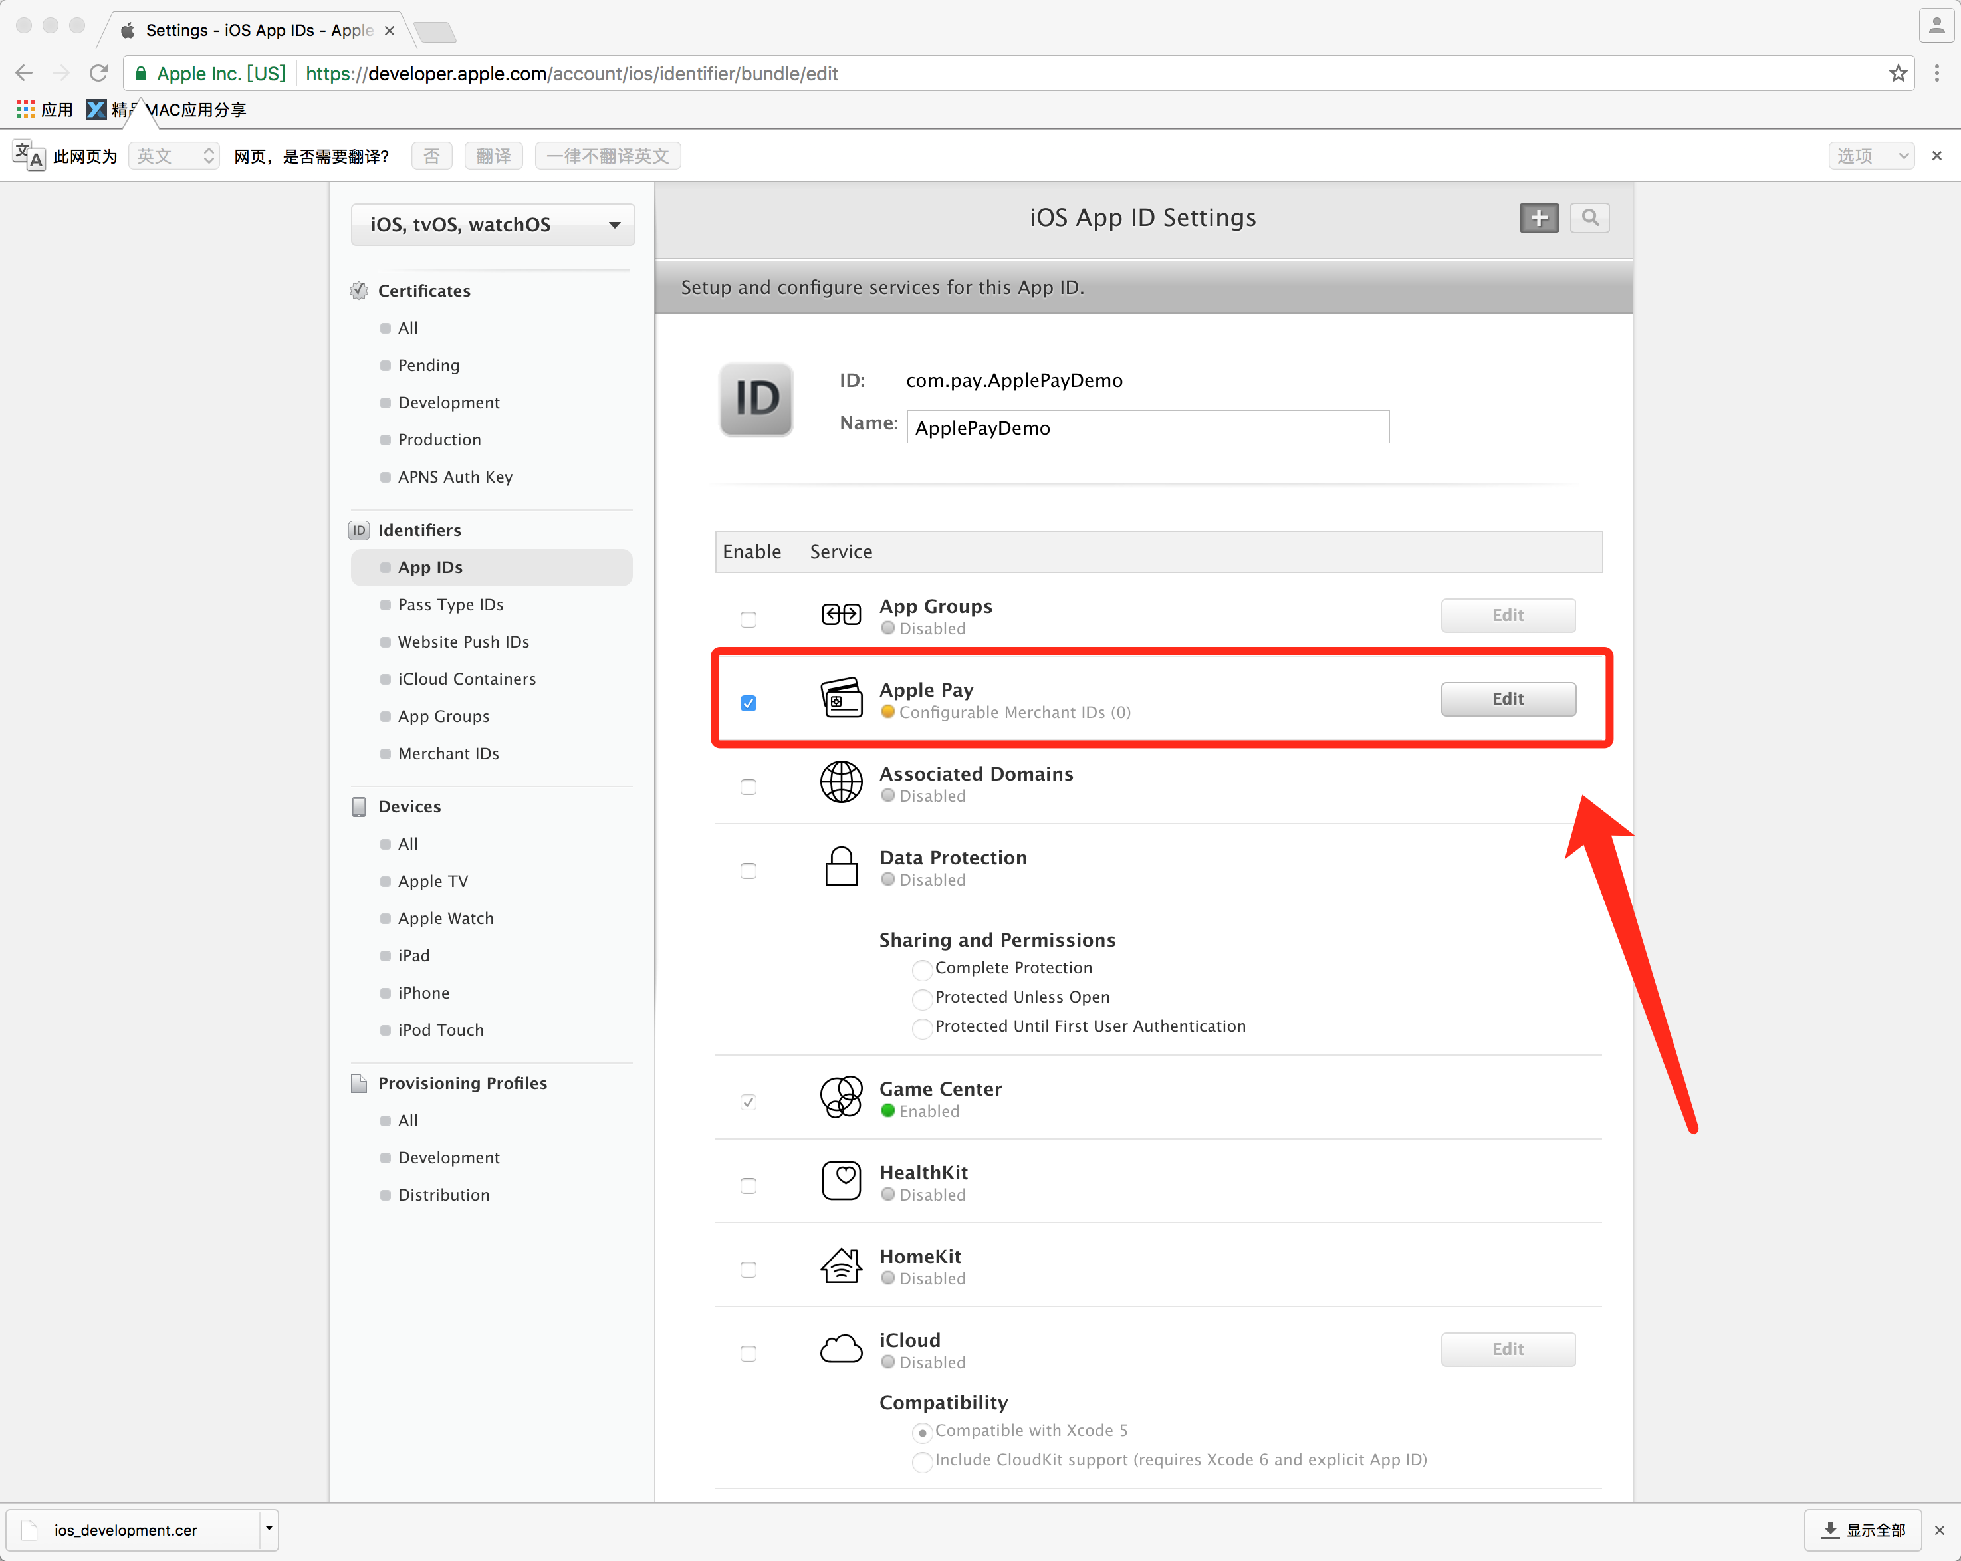Click the 翻译 translate button
Image resolution: width=1961 pixels, height=1561 pixels.
(x=494, y=156)
